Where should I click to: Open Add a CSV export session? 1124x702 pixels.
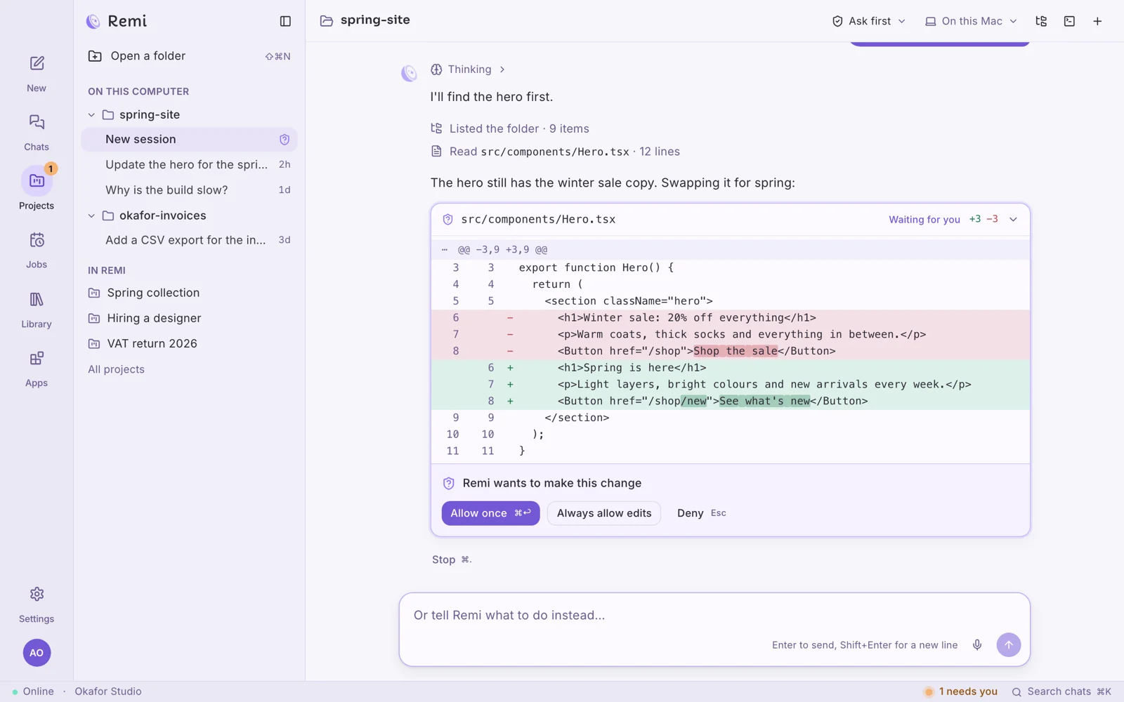click(x=189, y=240)
